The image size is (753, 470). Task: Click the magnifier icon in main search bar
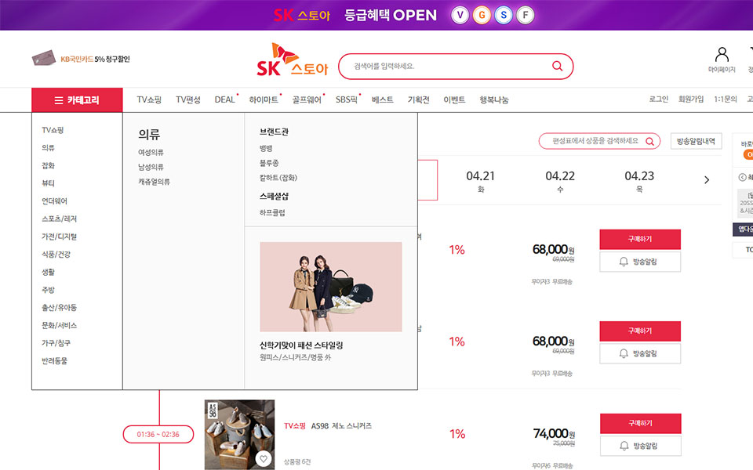pos(557,66)
